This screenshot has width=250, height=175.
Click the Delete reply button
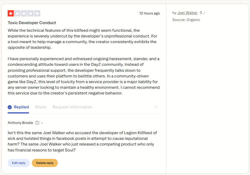coord(45,163)
